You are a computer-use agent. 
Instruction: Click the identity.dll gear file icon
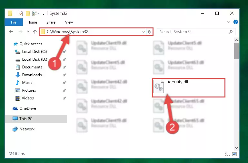pyautogui.click(x=159, y=87)
